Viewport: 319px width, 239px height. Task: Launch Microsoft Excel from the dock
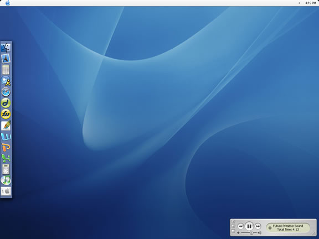coord(6,158)
